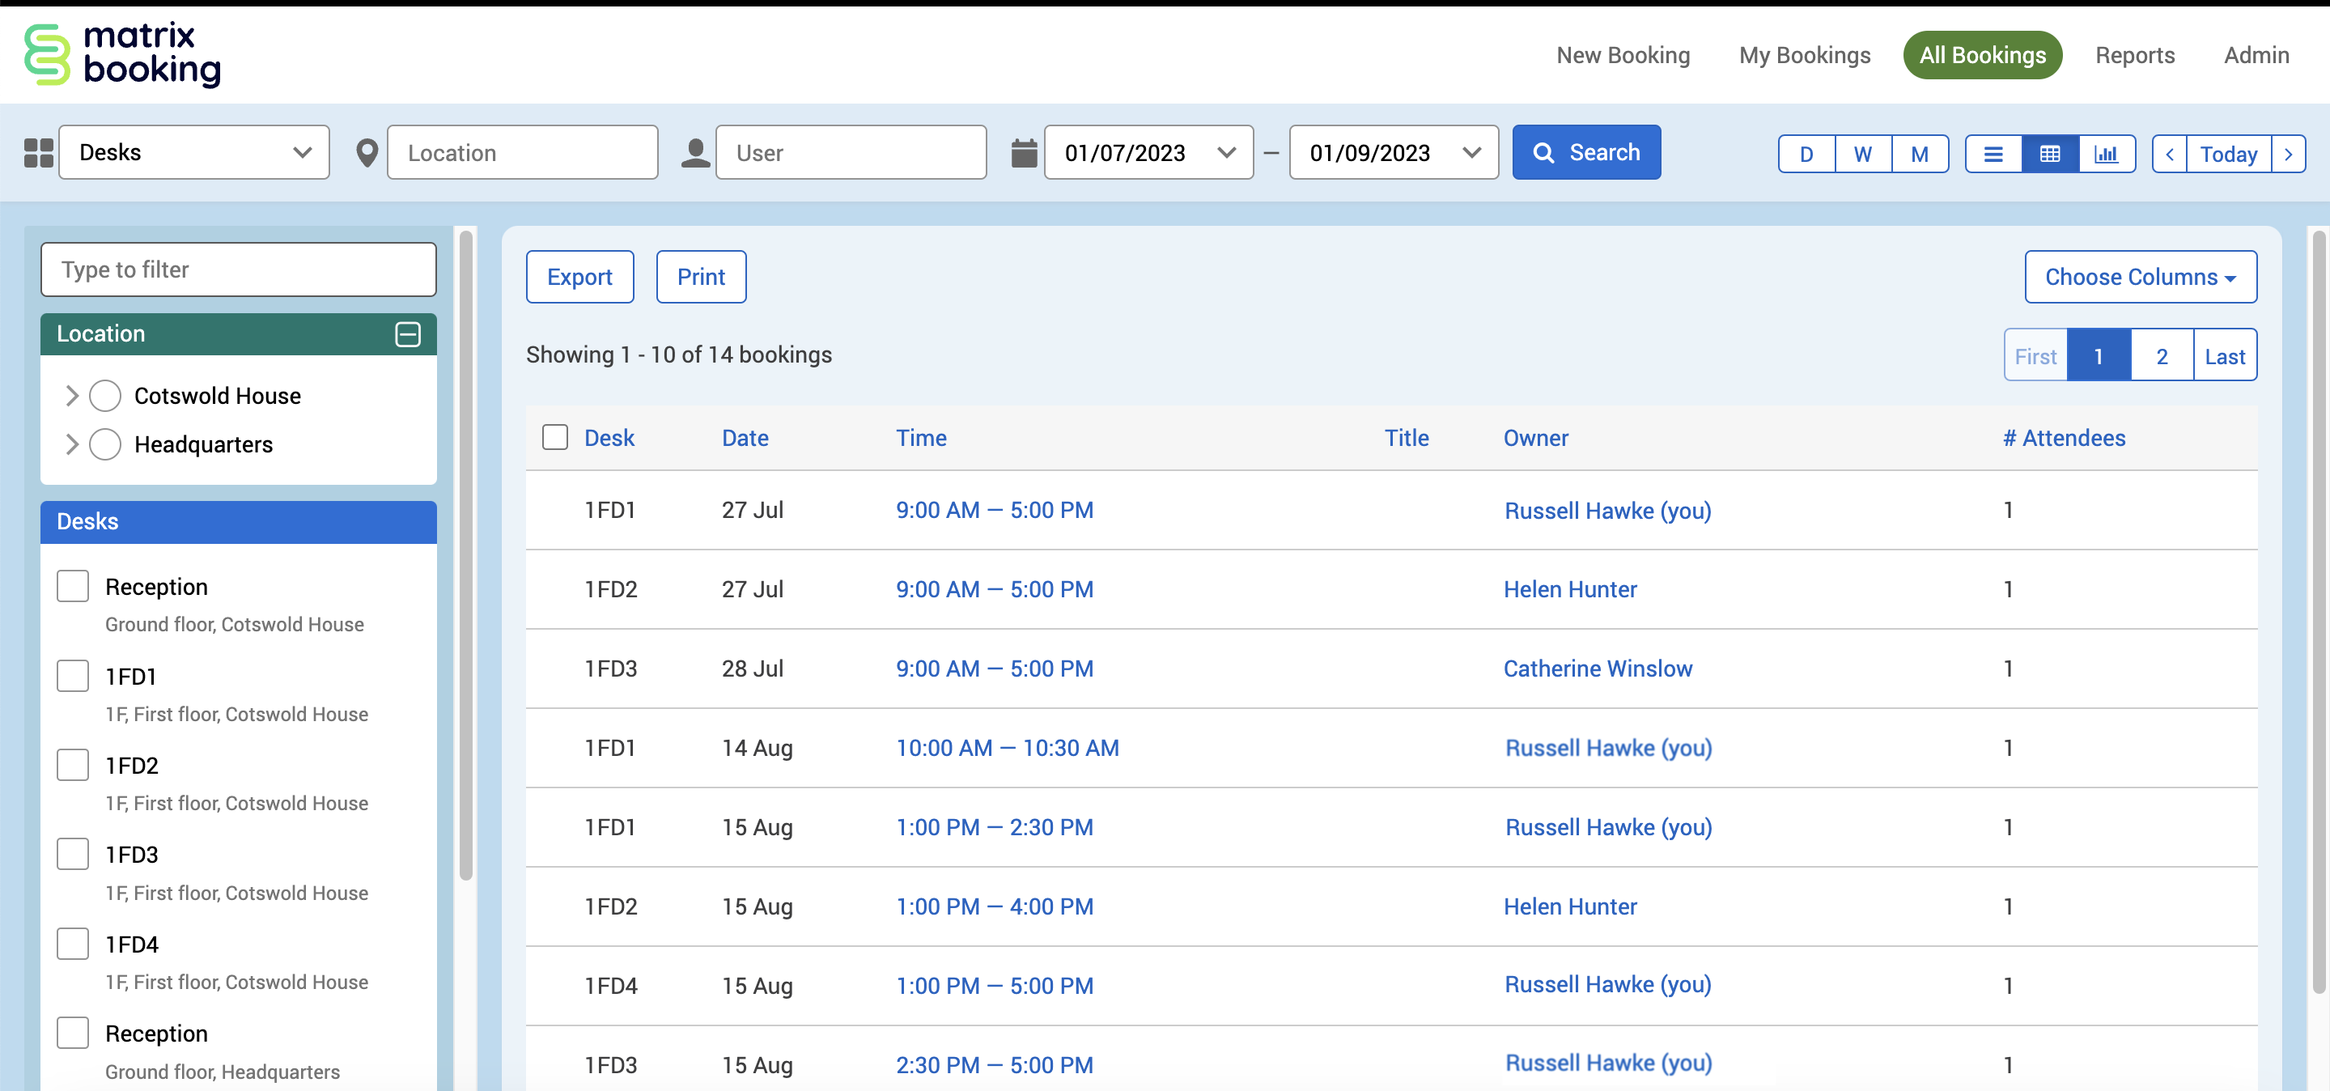Go to previous period arrow
Image resolution: width=2330 pixels, height=1091 pixels.
pos(2169,154)
